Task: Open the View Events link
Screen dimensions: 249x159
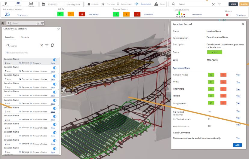Action: (149, 14)
